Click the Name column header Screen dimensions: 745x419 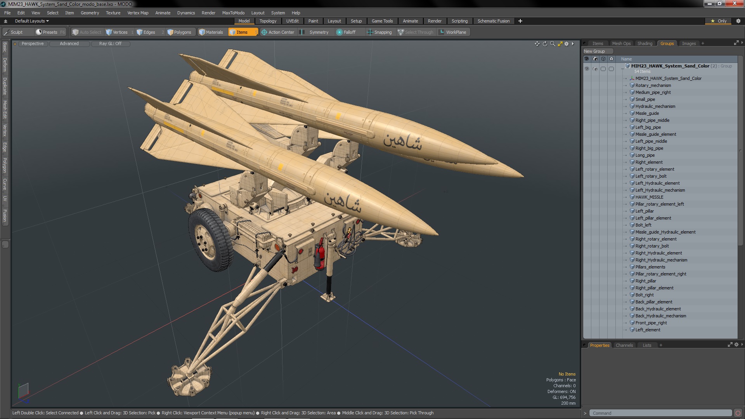coord(626,59)
